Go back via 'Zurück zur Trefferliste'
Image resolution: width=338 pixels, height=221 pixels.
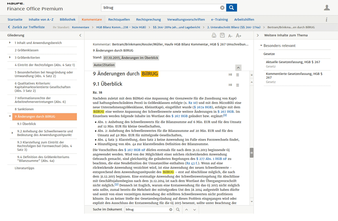[26, 27]
